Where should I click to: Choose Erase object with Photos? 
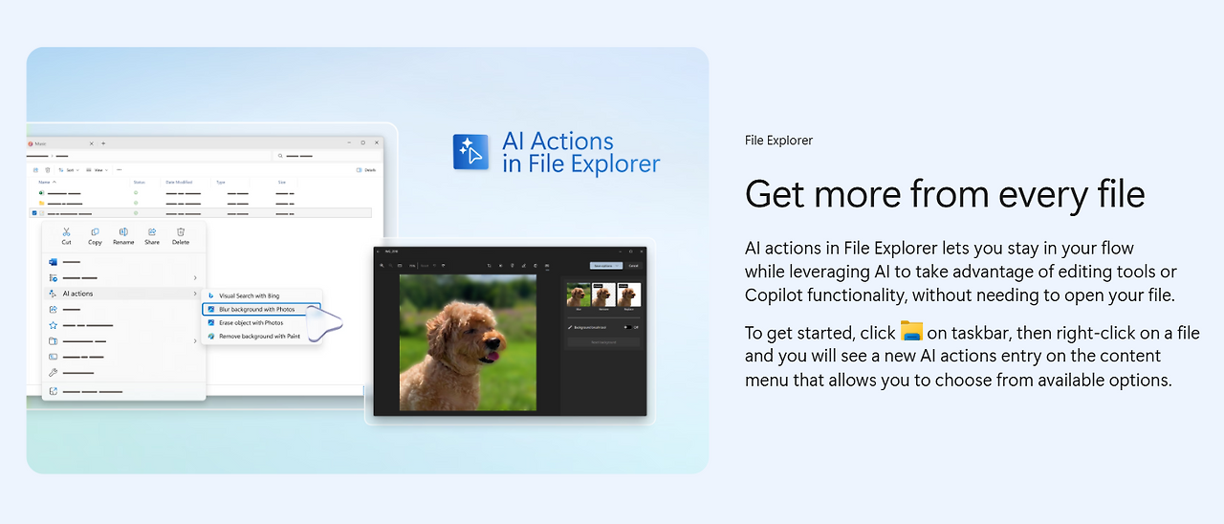pyautogui.click(x=262, y=323)
